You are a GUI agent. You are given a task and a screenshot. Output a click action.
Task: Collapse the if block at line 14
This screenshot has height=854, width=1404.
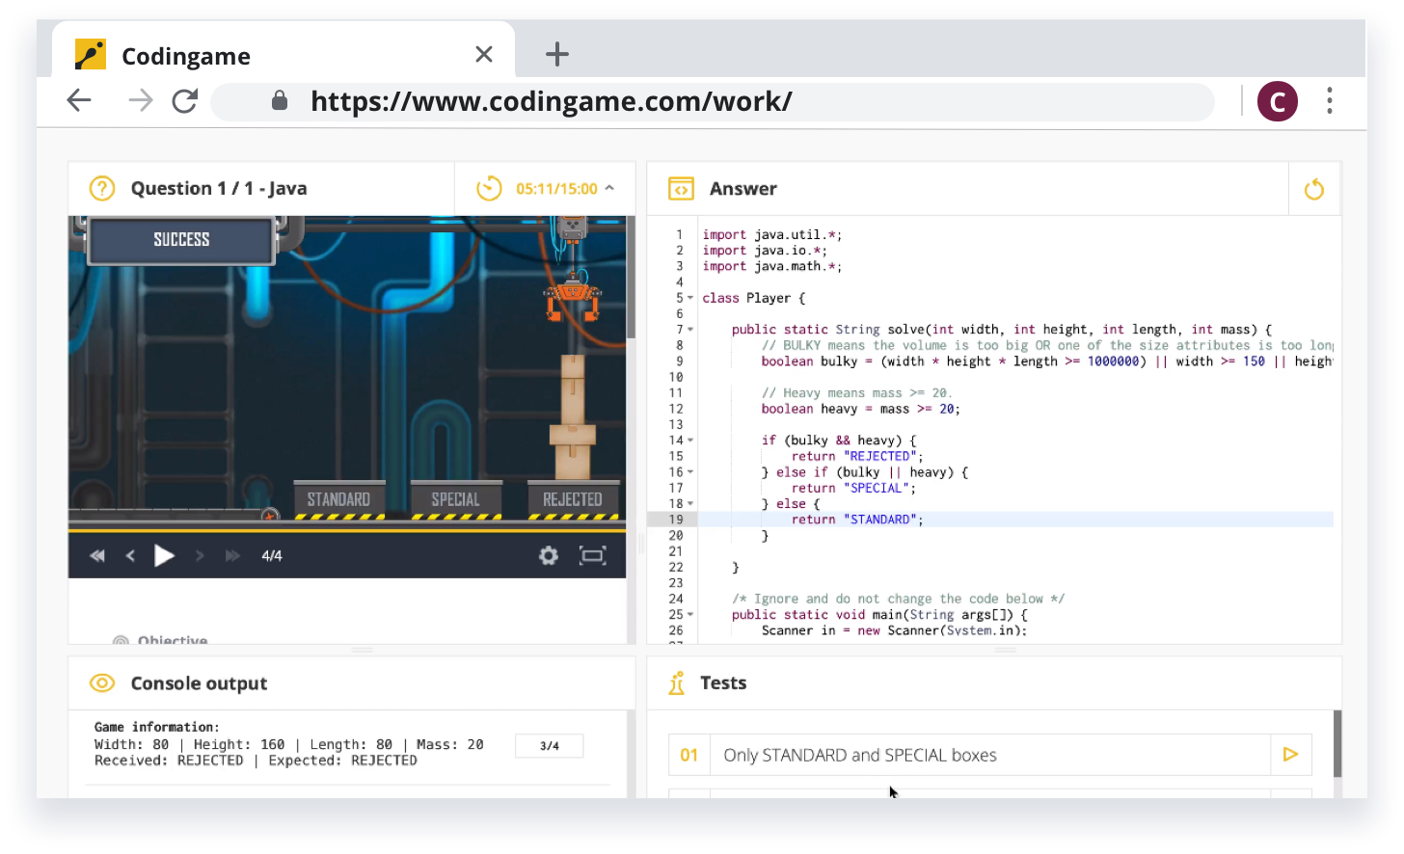pos(690,440)
